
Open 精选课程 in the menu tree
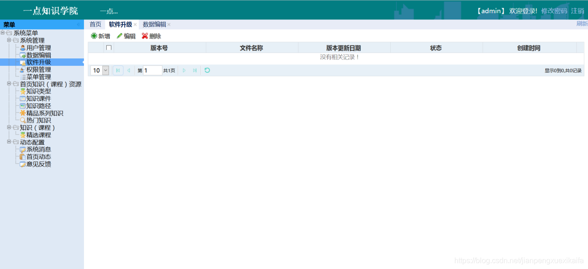39,135
